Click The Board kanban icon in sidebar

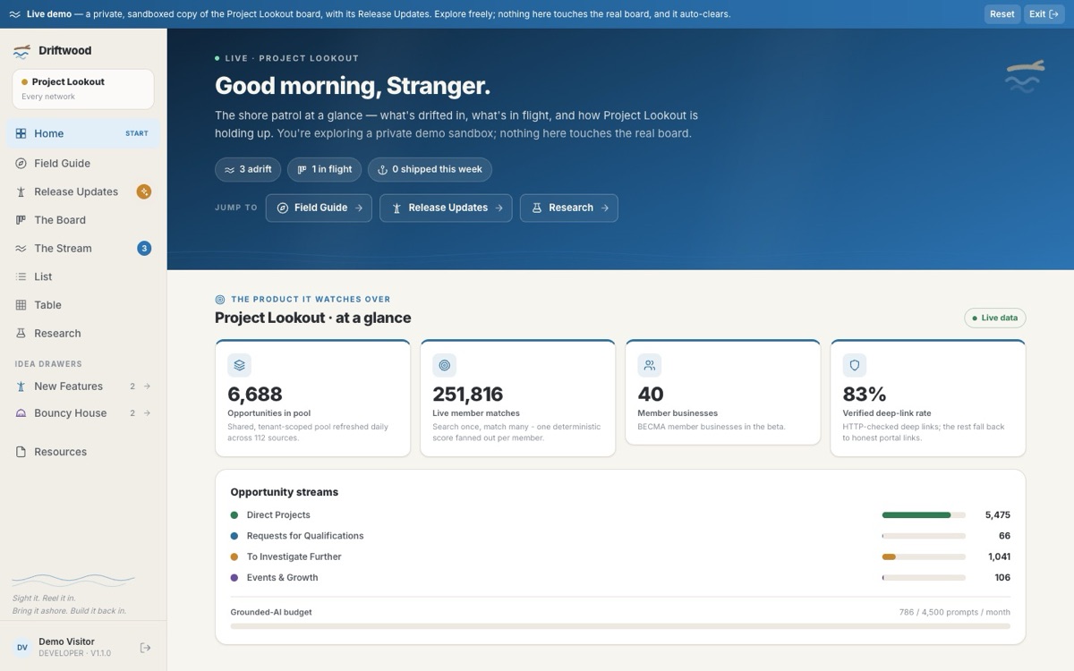21,220
